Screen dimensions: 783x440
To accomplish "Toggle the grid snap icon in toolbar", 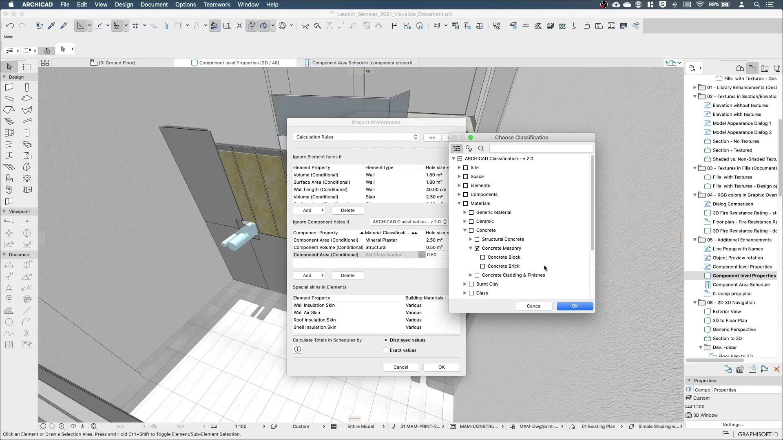I will click(135, 26).
